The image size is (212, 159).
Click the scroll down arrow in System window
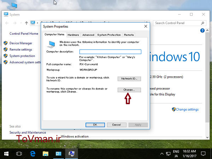pos(207,137)
